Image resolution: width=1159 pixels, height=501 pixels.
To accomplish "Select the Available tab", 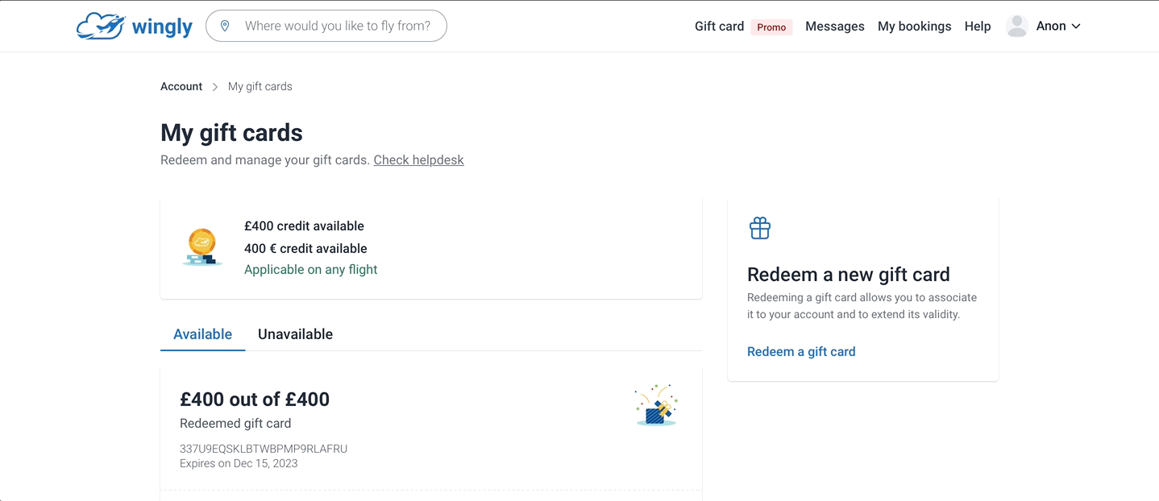I will coord(202,334).
